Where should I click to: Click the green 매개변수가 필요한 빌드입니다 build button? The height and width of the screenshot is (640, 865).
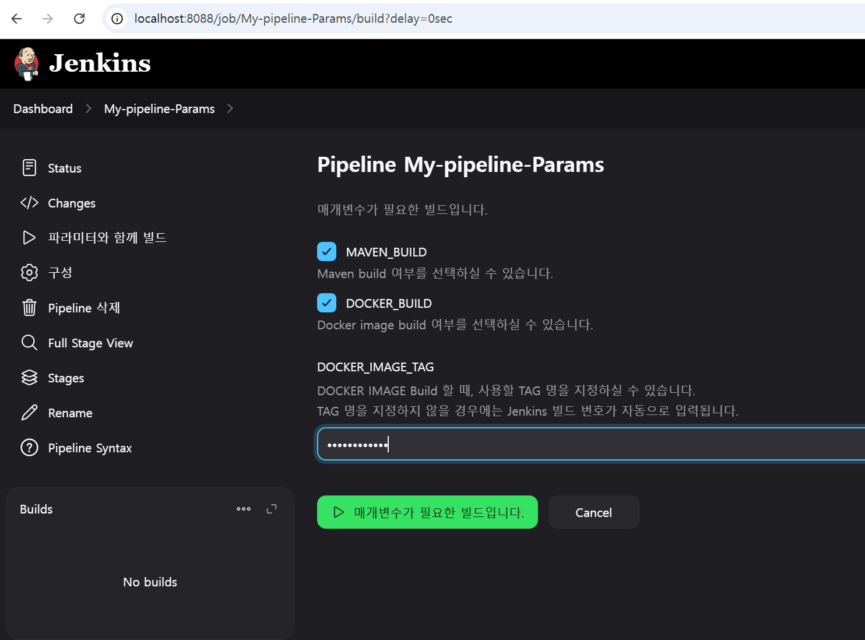point(427,512)
